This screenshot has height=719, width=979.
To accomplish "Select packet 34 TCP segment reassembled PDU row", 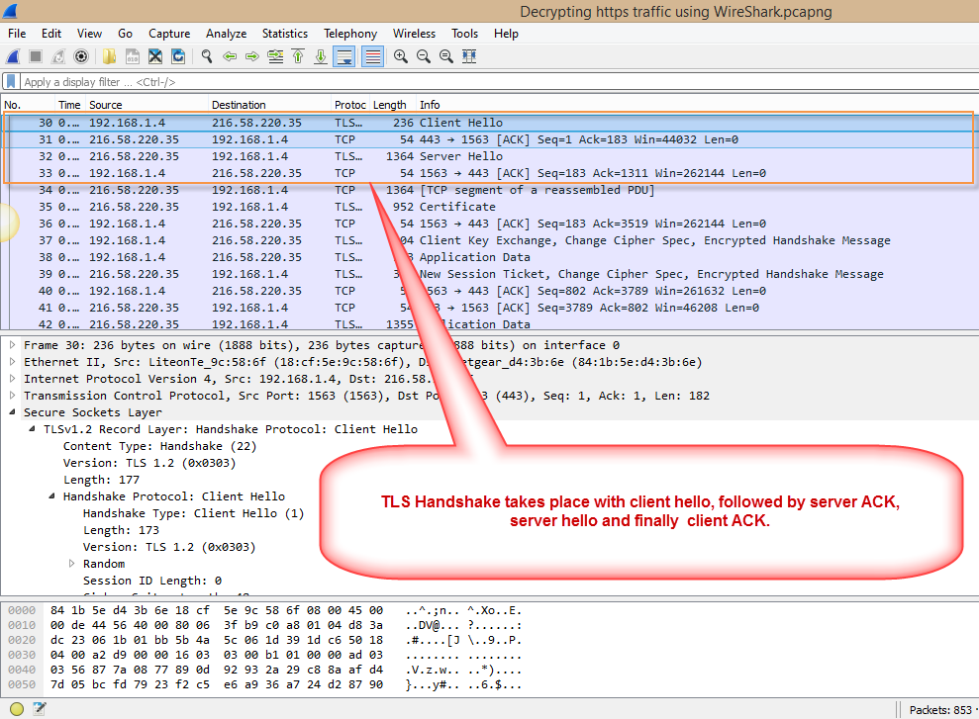I will [489, 190].
